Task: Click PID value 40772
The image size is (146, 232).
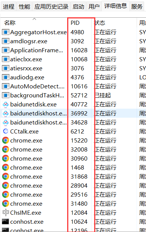Action: tap(79, 105)
